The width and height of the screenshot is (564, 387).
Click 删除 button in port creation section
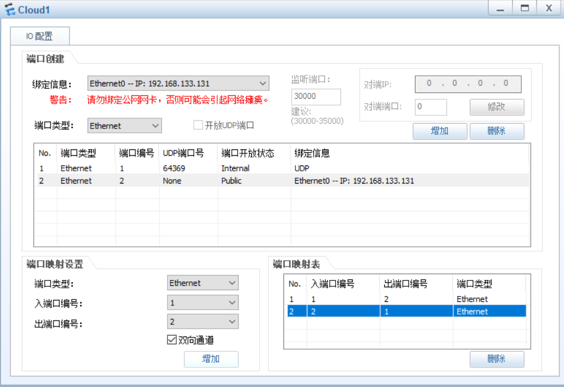[x=496, y=131]
